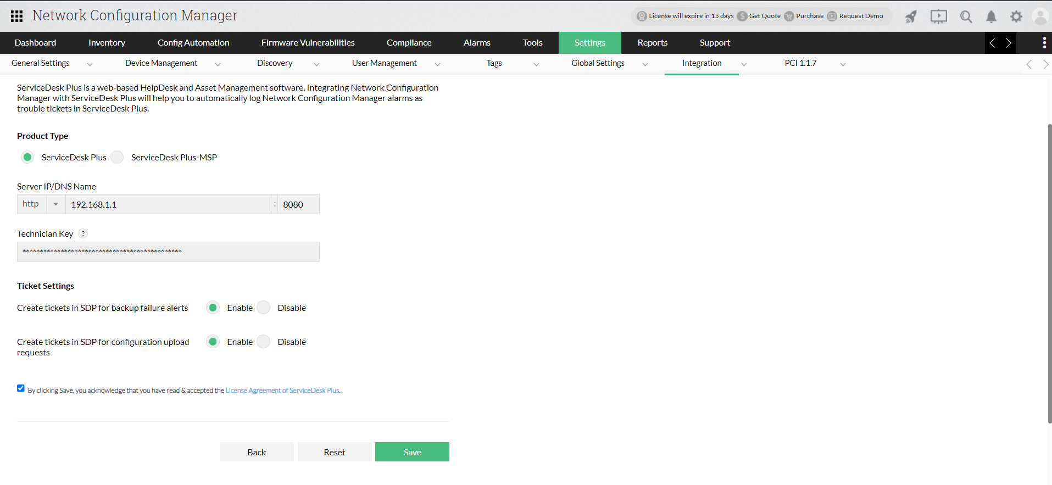Expand Discovery submenu chevron
Screen dimensions: 1052x485
[x=316, y=64]
